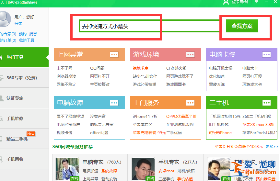Click the user account icon in title bar
Viewport: 280px width, 181px height.
tap(226, 2)
